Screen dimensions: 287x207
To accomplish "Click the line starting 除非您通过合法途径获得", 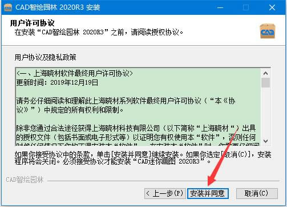I will point(136,128).
